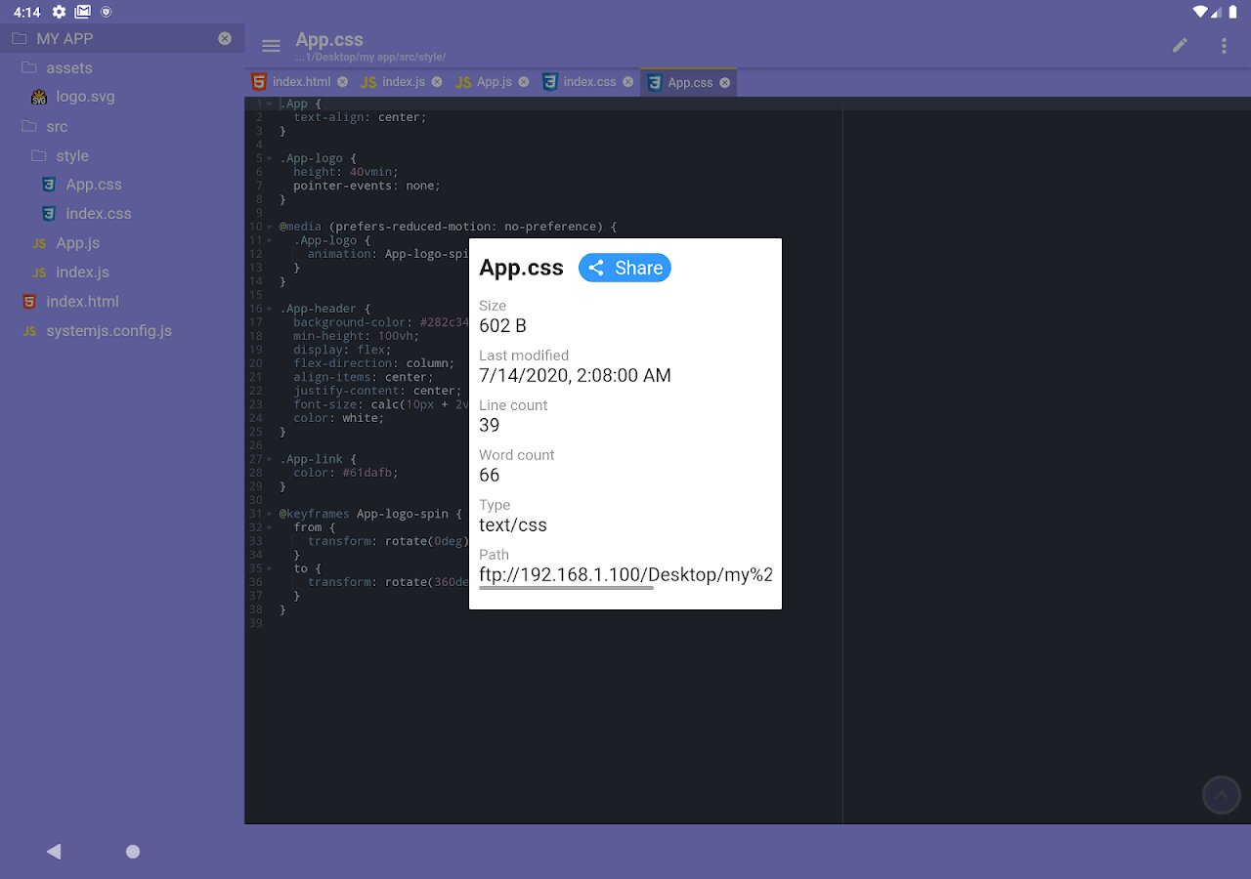Tap the Gmail icon in status bar
The width and height of the screenshot is (1251, 879).
click(83, 12)
